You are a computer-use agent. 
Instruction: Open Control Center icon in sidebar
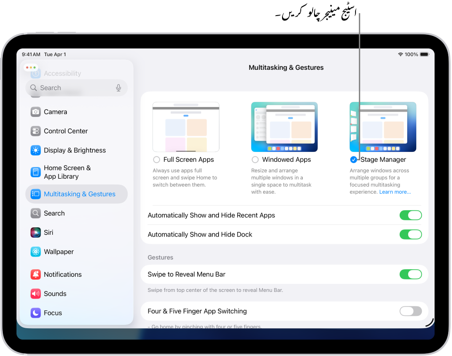click(x=35, y=131)
